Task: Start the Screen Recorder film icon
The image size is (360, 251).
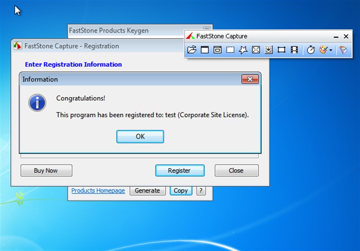Action: [x=294, y=50]
